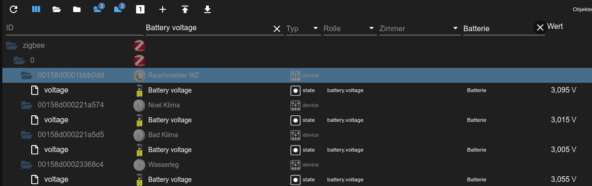
Task: Click the refresh objects tree icon
Action: pyautogui.click(x=14, y=9)
